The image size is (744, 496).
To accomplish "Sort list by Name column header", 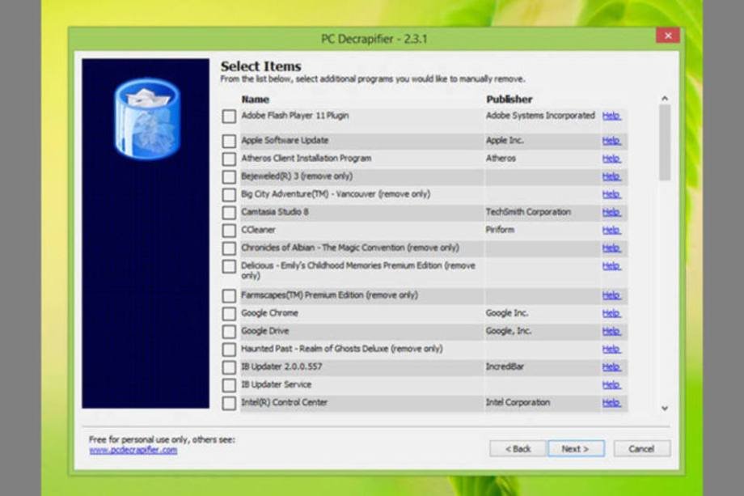I will (255, 100).
